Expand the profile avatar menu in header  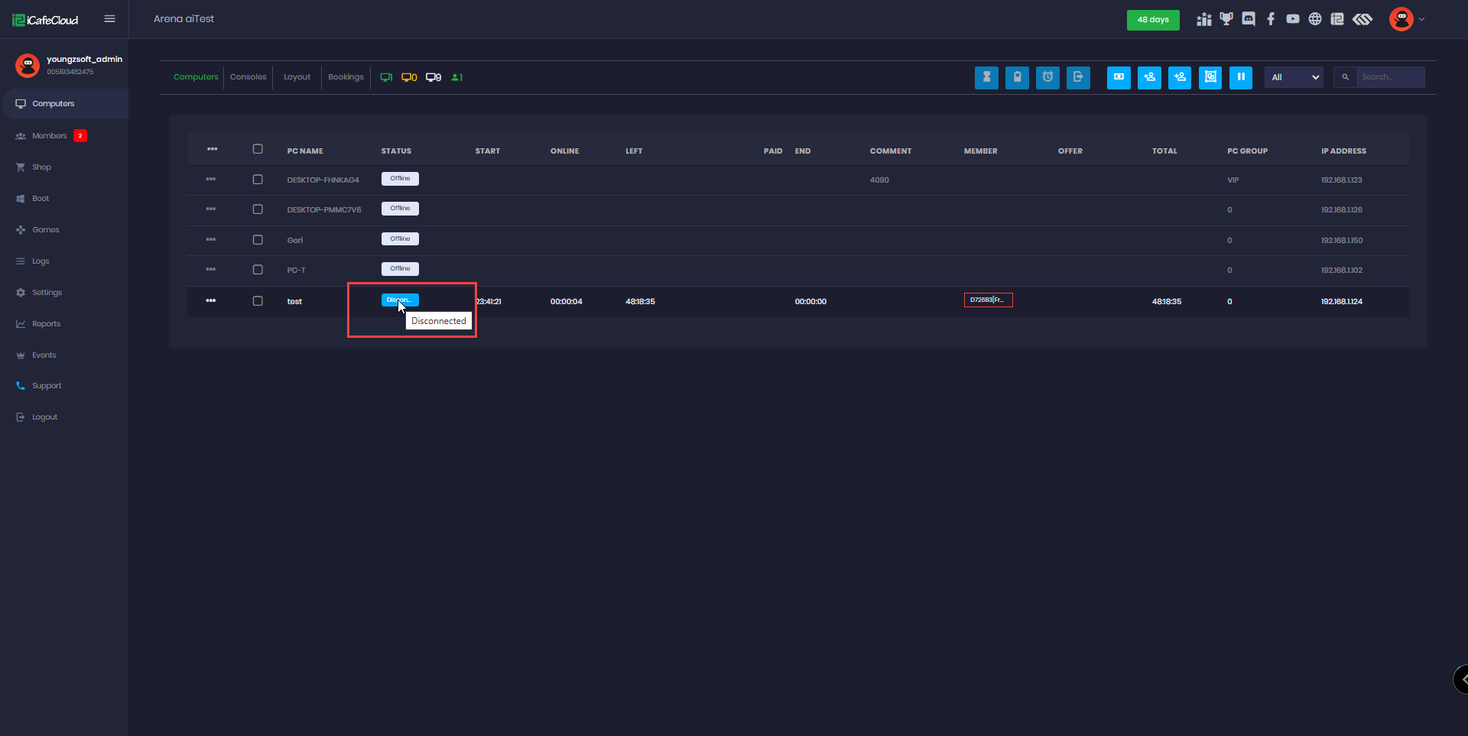(1406, 19)
